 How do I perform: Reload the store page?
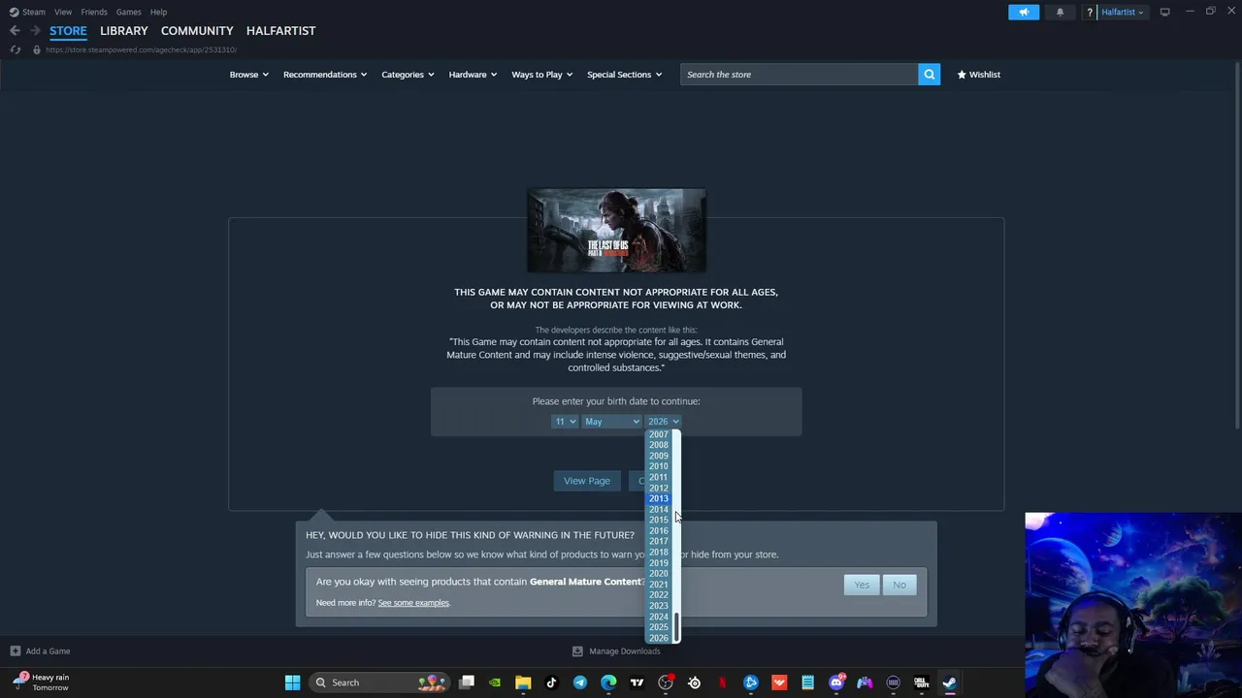pyautogui.click(x=15, y=49)
